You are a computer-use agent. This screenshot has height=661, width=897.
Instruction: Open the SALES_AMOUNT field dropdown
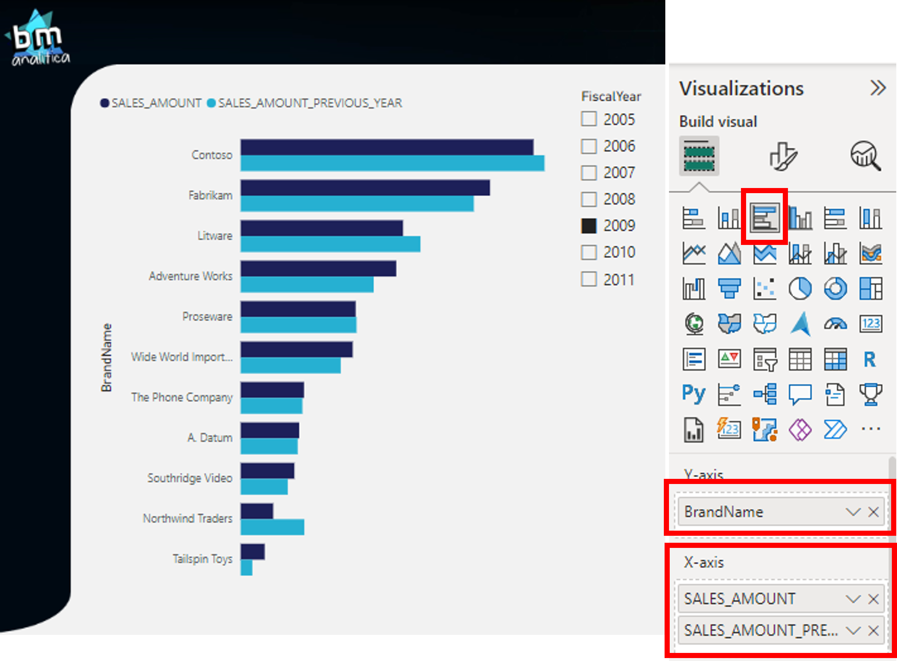click(x=853, y=599)
